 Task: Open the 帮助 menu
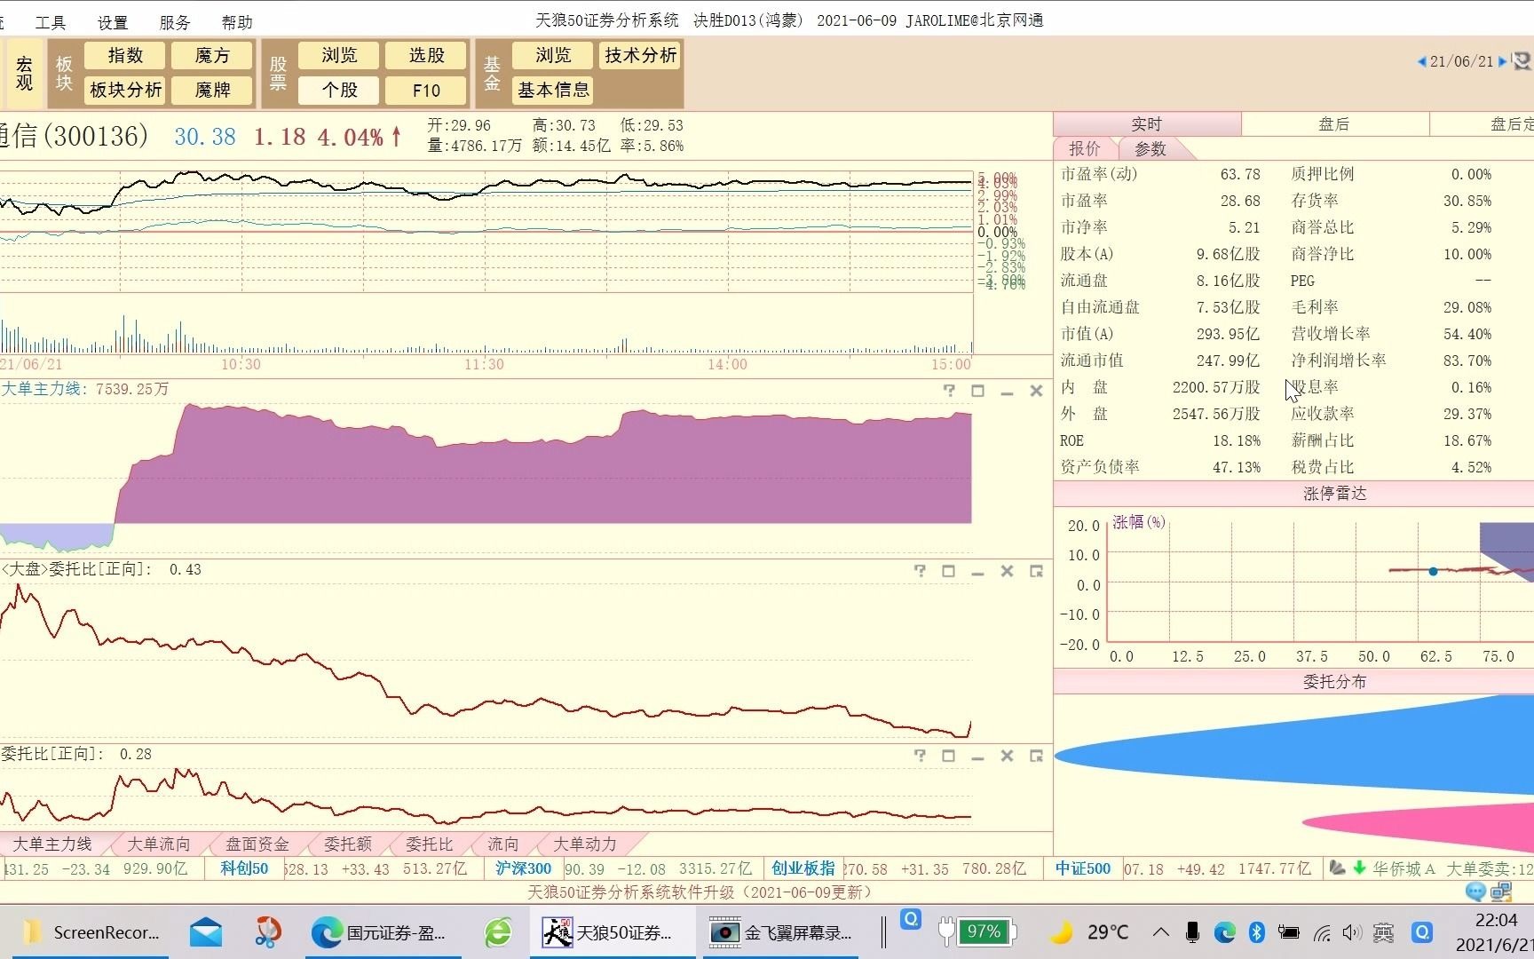click(x=237, y=22)
